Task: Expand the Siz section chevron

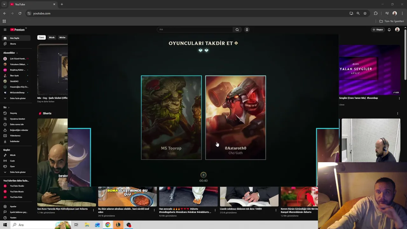Action: (9, 108)
